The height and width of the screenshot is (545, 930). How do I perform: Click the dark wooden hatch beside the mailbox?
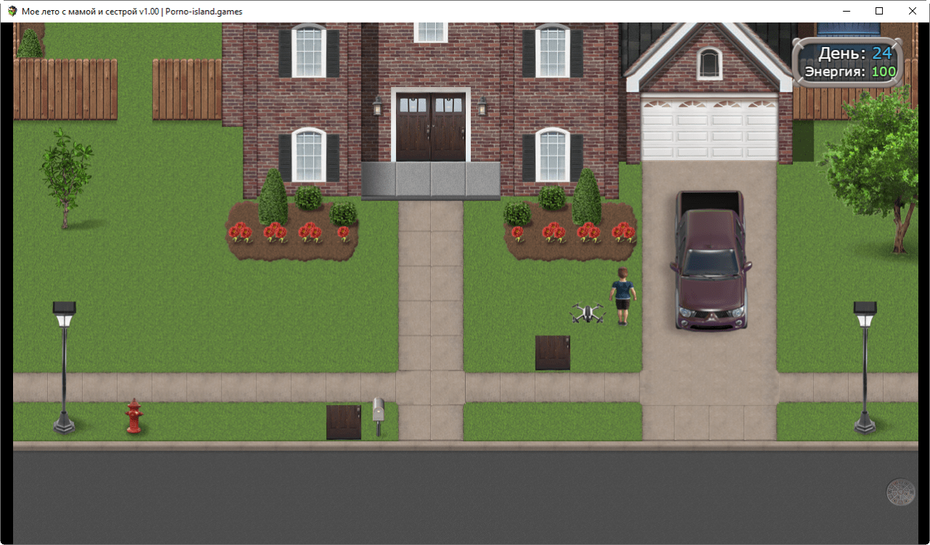click(344, 422)
